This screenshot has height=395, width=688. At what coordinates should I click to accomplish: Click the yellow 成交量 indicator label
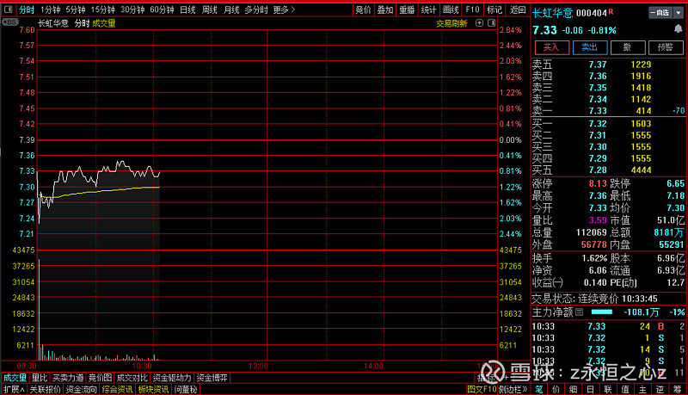click(x=104, y=23)
